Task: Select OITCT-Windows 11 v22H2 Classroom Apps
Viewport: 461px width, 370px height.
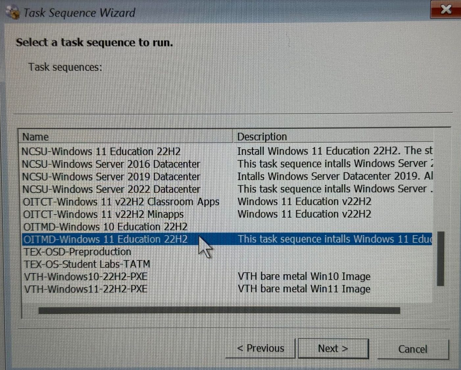Action: click(121, 202)
